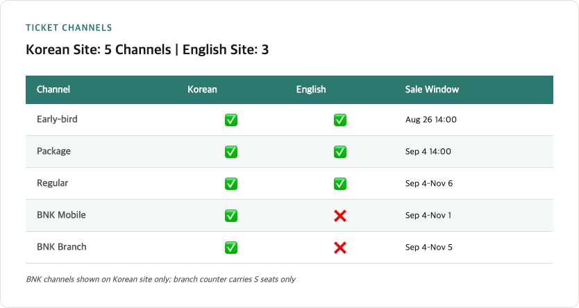The height and width of the screenshot is (308, 579).
Task: Click the Sep 4-Nov 5 sale window
Action: click(x=428, y=247)
